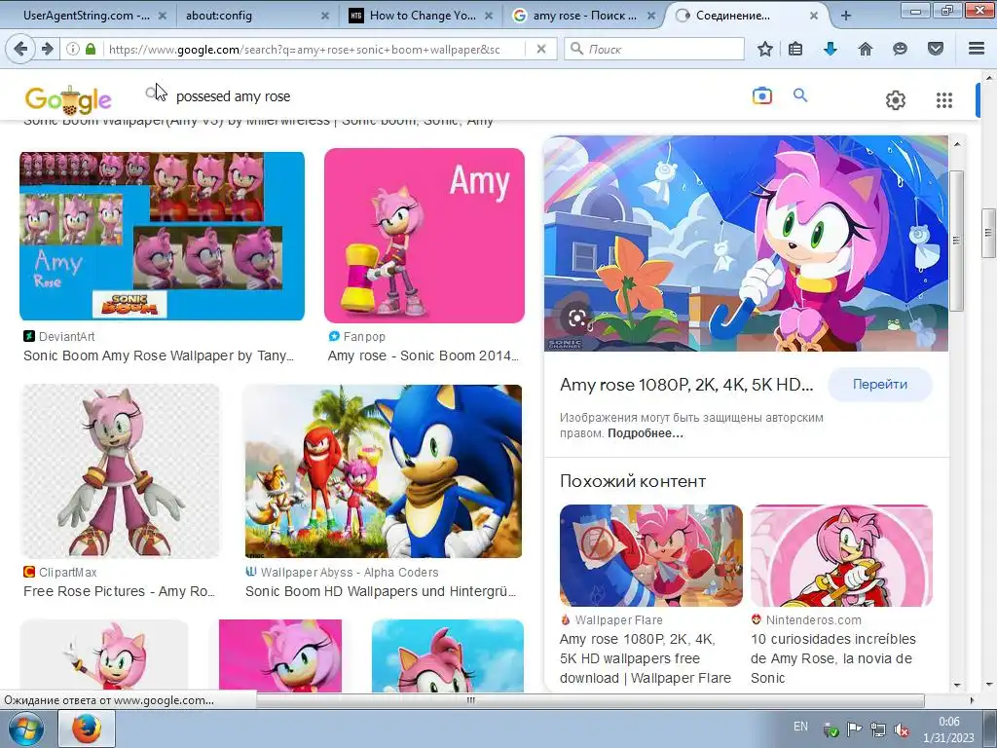Open Sonic Boom Amy Rose Wallpaper by Tany link
Screen dimensions: 997x748
(x=159, y=355)
